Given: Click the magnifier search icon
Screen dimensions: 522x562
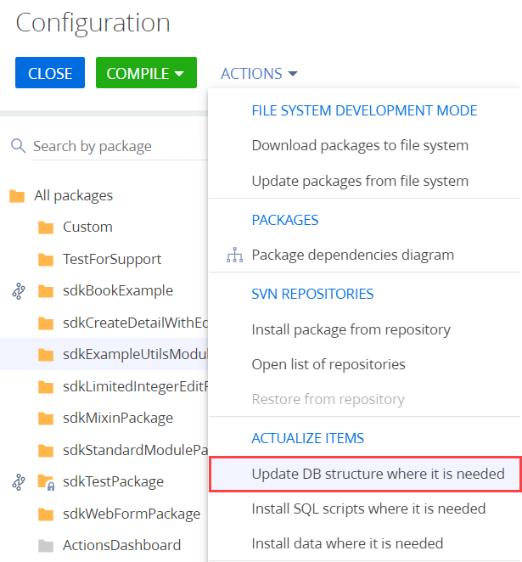Looking at the screenshot, I should [18, 146].
